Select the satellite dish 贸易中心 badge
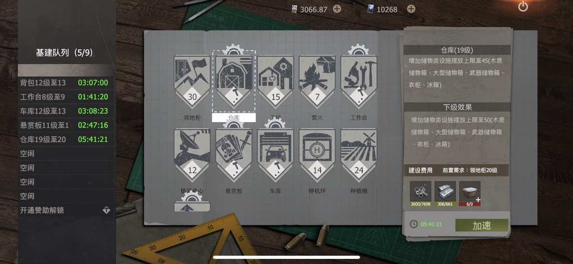The image size is (573, 264). (x=192, y=155)
